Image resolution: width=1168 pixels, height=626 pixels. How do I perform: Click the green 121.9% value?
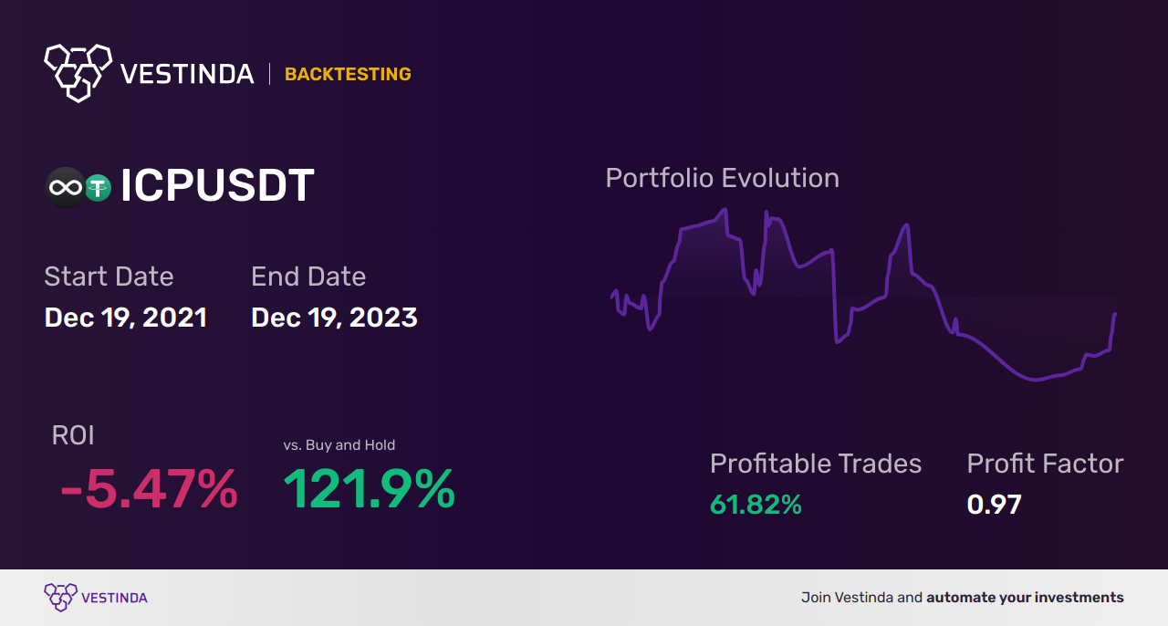369,489
